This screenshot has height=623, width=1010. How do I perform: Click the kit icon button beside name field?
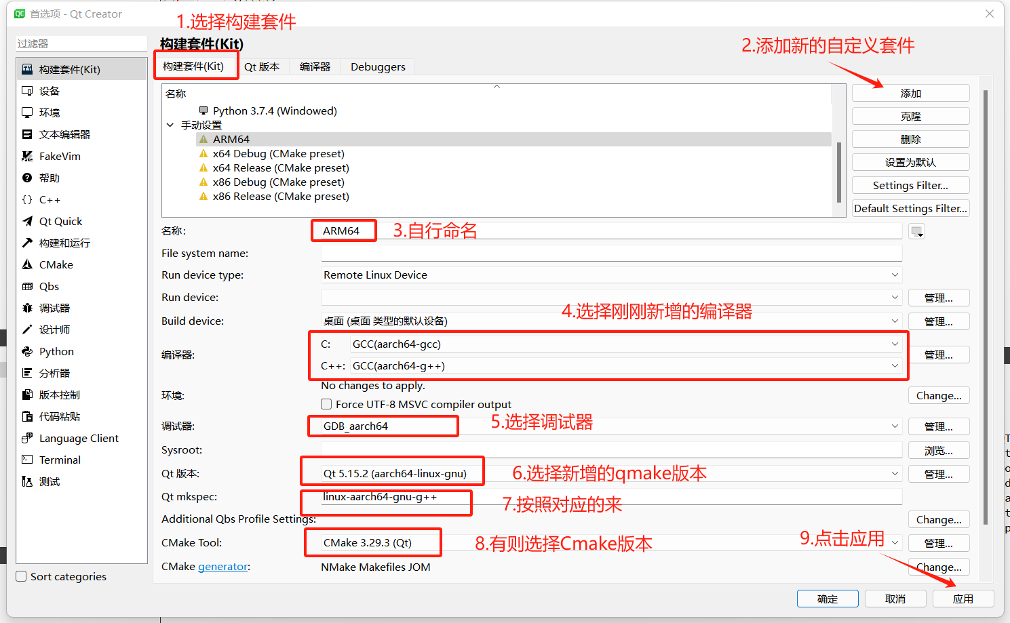point(917,232)
